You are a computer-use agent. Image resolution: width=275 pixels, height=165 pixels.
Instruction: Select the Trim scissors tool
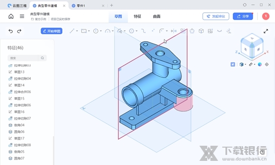[120, 31]
